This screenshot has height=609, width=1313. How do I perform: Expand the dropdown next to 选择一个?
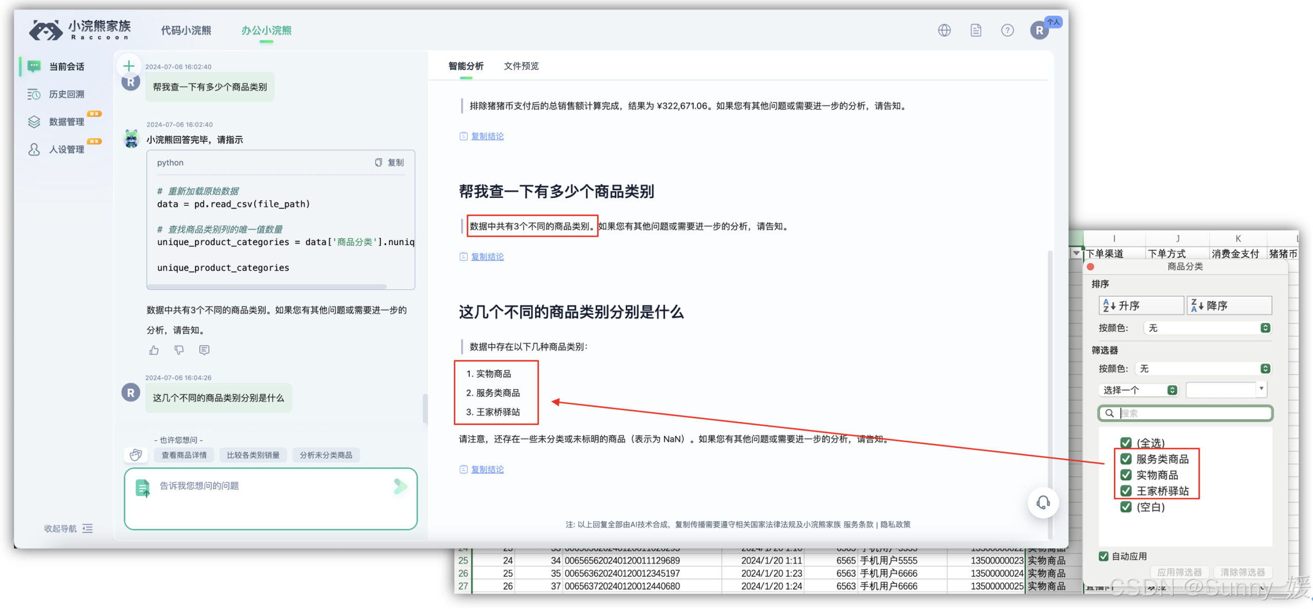pyautogui.click(x=1261, y=389)
